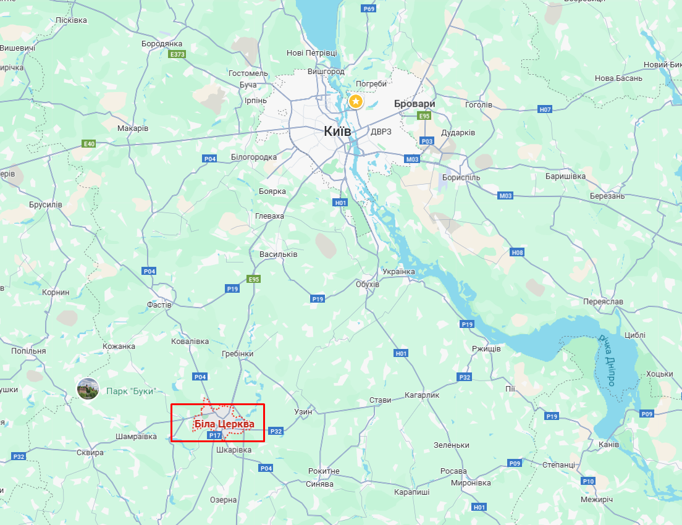Click the E40 highway shield
Viewport: 682px width, 525px height.
[x=89, y=144]
